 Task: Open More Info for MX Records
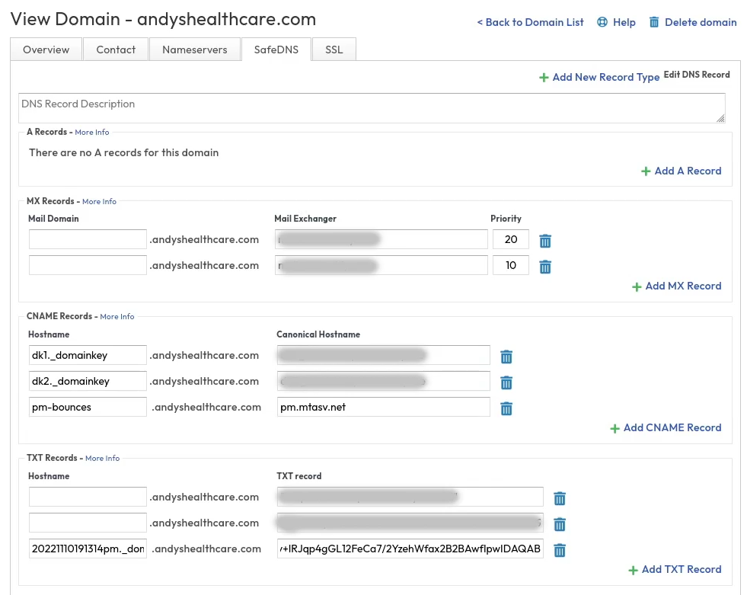99,202
